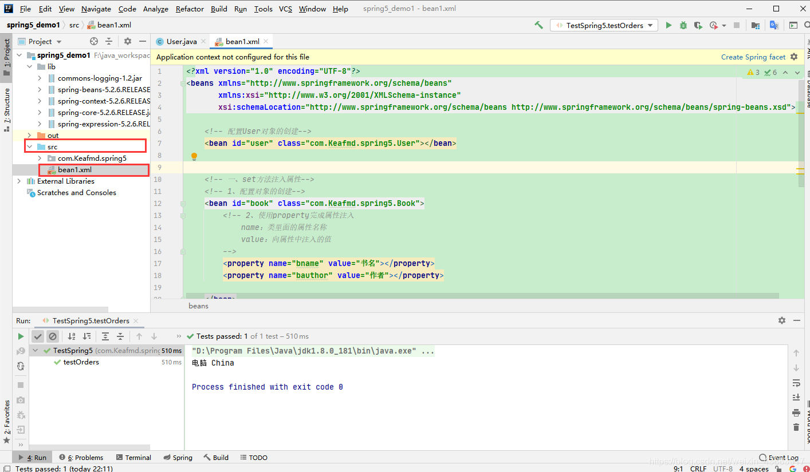Toggle Show Passed tests checkmark button
This screenshot has height=472, width=810.
[38, 336]
